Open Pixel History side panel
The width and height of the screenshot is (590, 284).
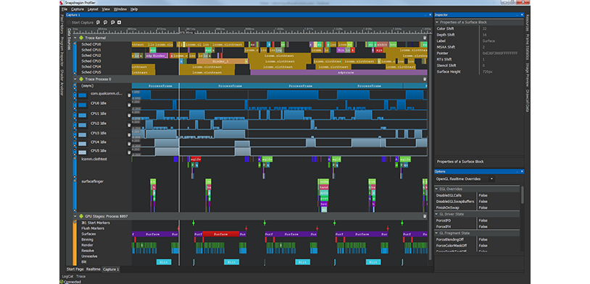[x=62, y=25]
